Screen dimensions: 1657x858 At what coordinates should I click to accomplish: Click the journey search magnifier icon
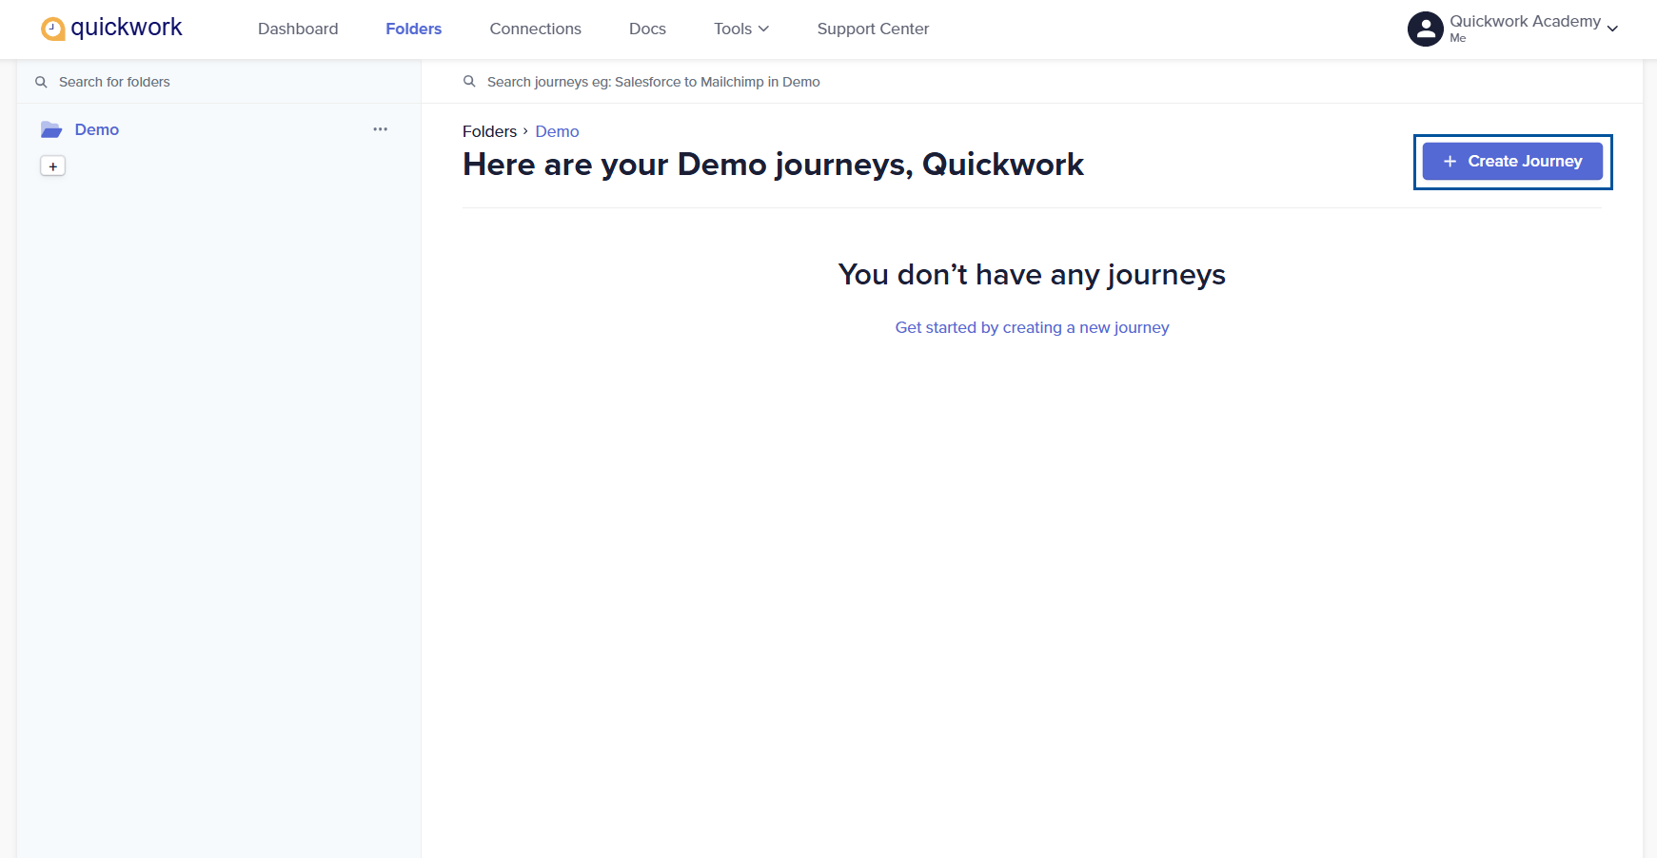pyautogui.click(x=469, y=82)
